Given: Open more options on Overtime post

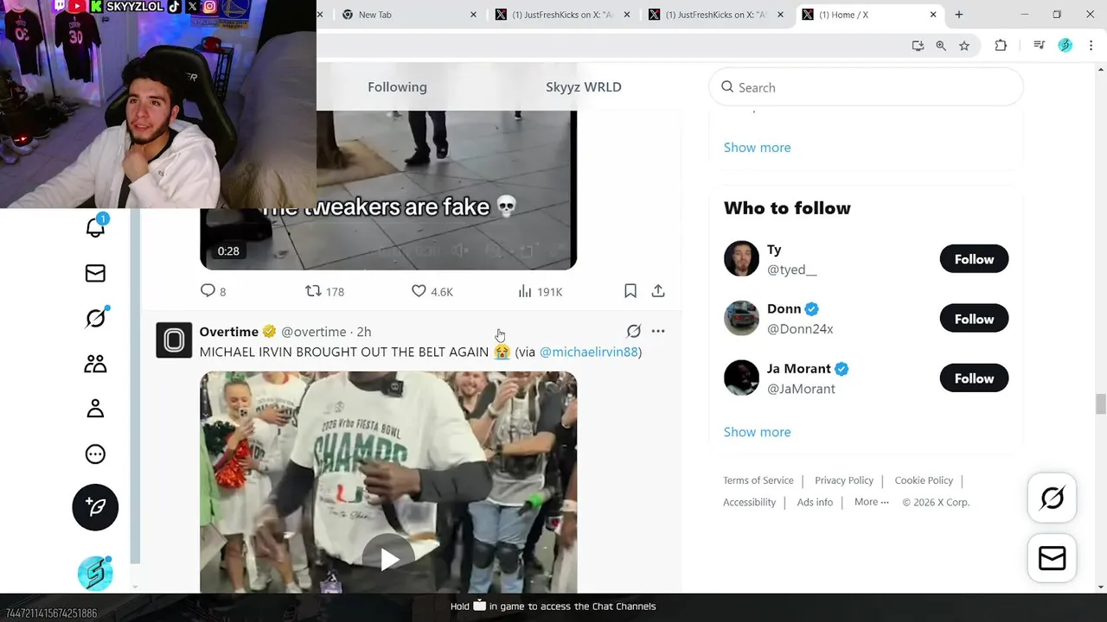Looking at the screenshot, I should pos(658,331).
